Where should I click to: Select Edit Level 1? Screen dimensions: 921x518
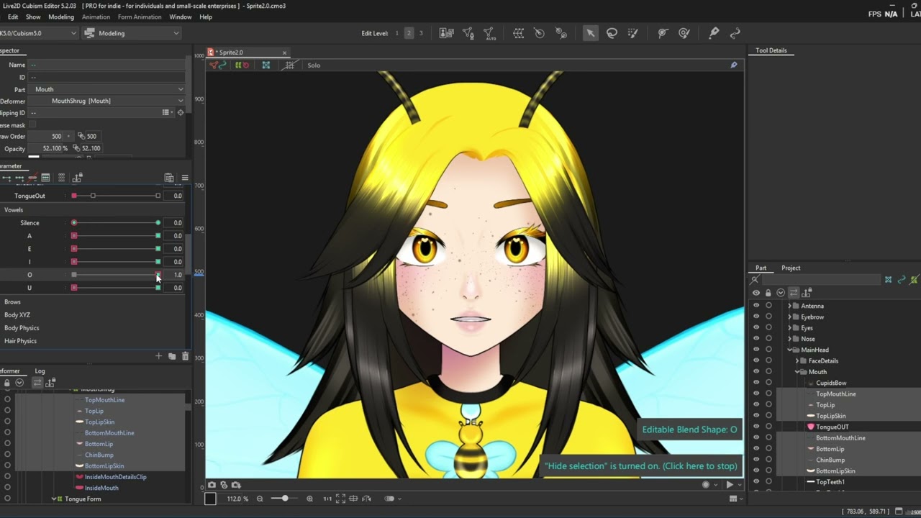396,33
